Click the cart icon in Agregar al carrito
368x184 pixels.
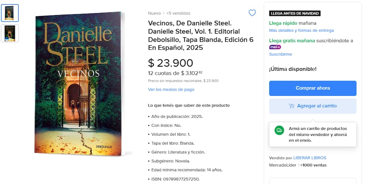292,106
